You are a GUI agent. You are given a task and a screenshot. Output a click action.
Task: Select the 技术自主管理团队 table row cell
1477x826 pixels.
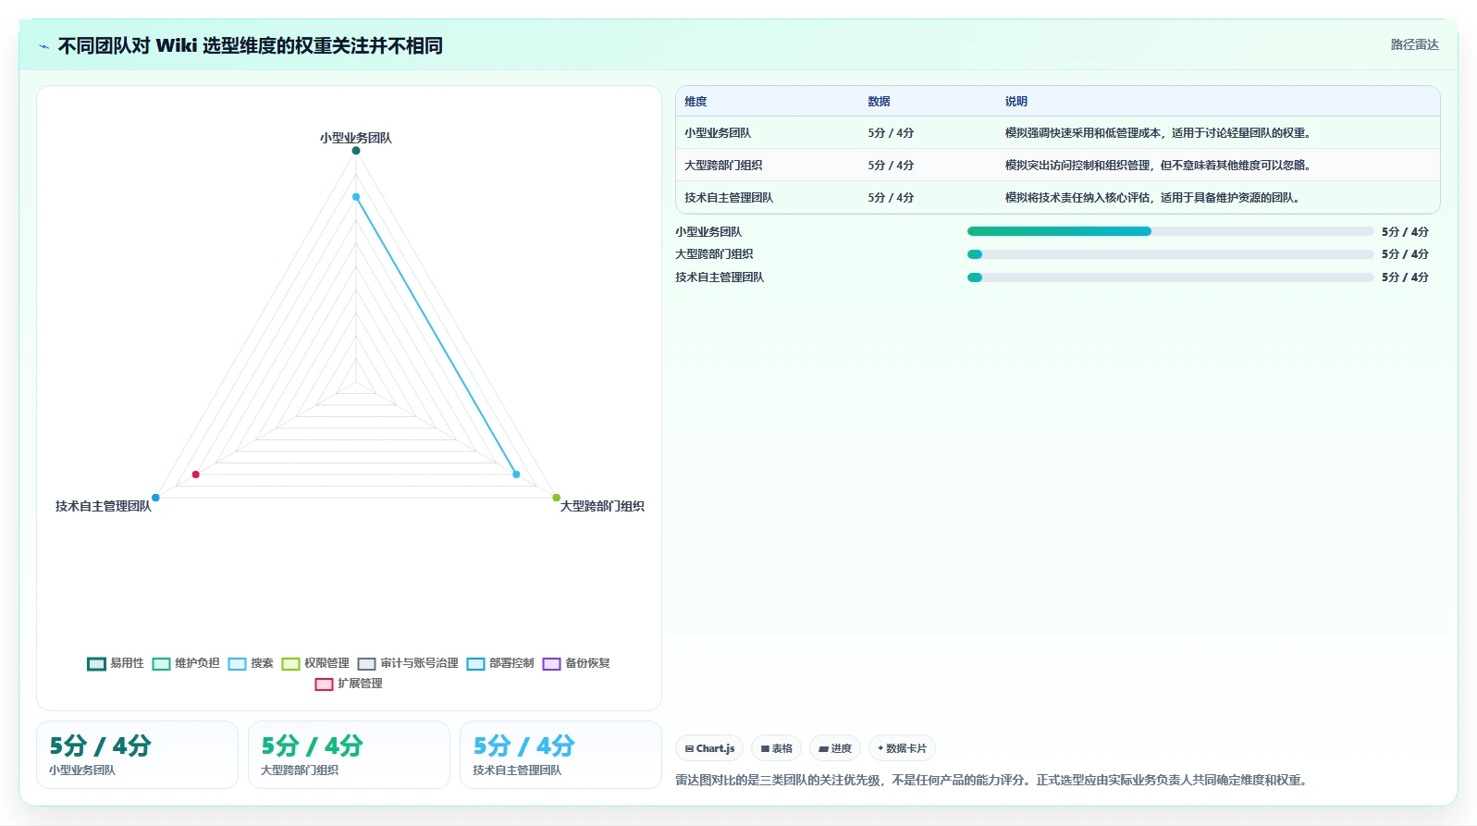729,198
